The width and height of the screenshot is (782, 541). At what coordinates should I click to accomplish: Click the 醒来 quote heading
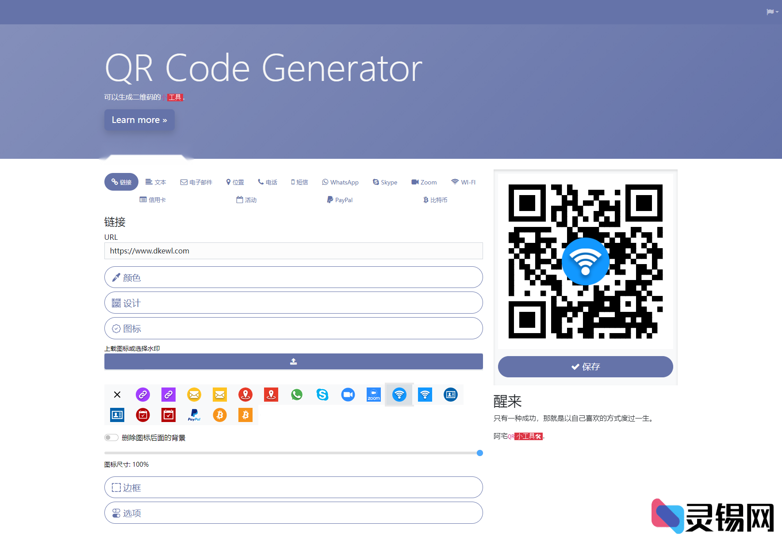click(x=508, y=401)
